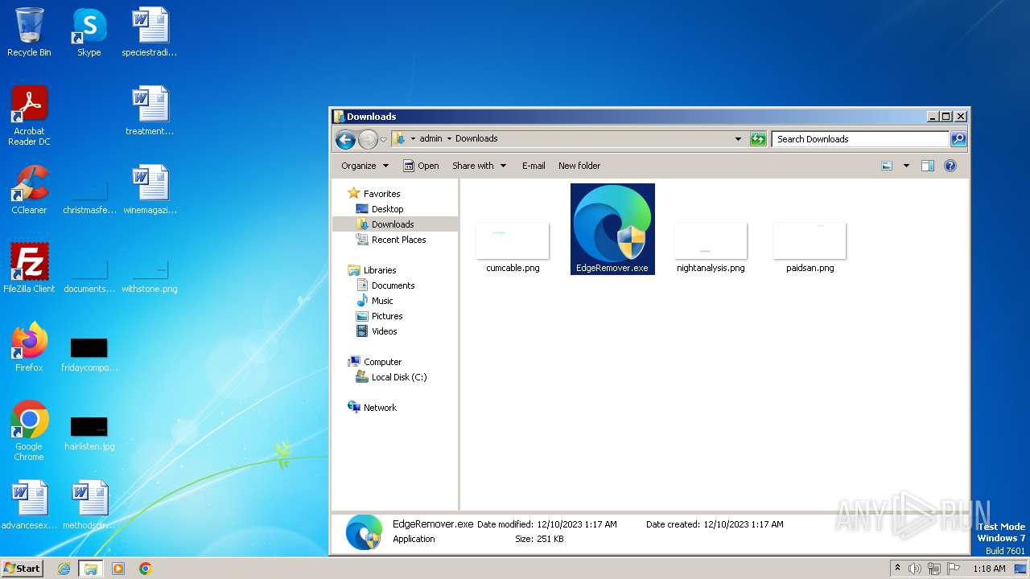Screen dimensions: 1030x579
Task: Open the Share with menu
Action: coord(480,166)
